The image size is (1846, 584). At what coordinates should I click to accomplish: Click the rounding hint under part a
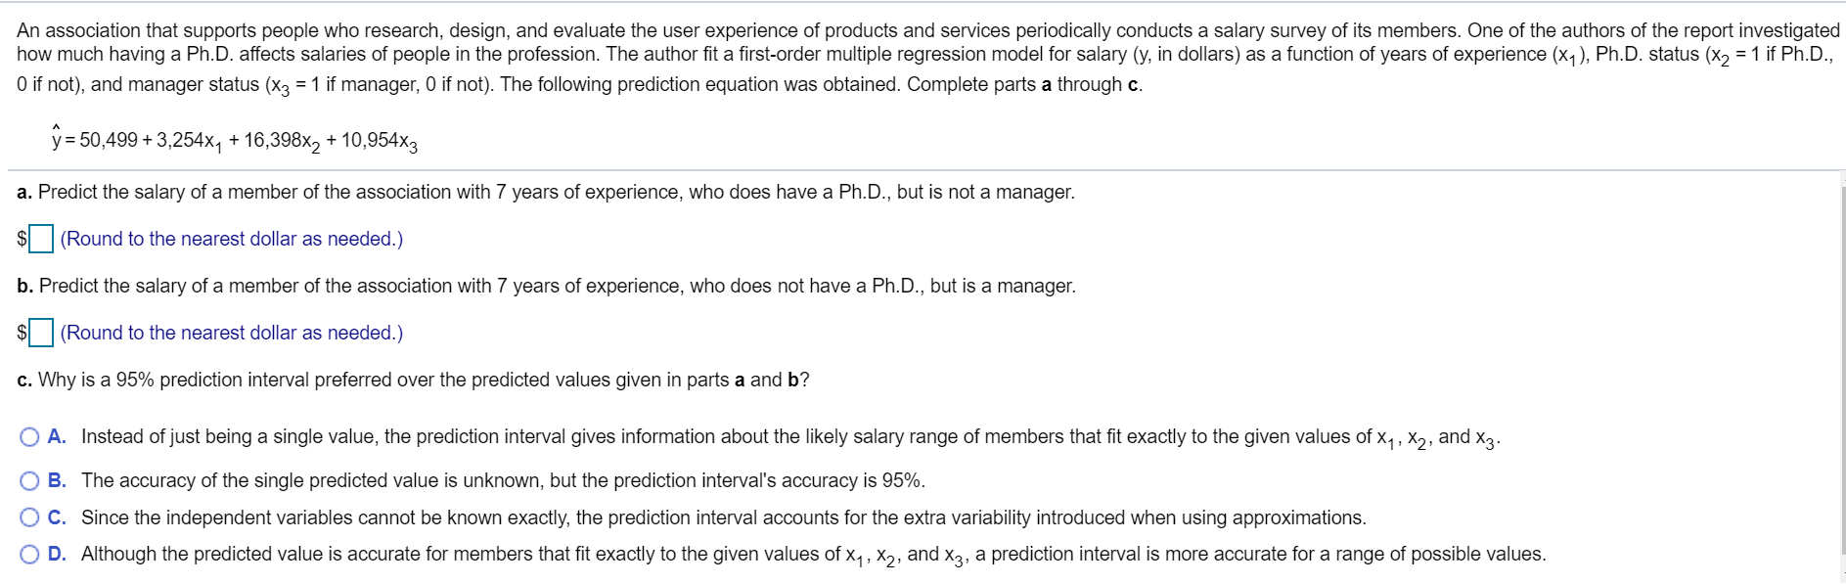[232, 239]
